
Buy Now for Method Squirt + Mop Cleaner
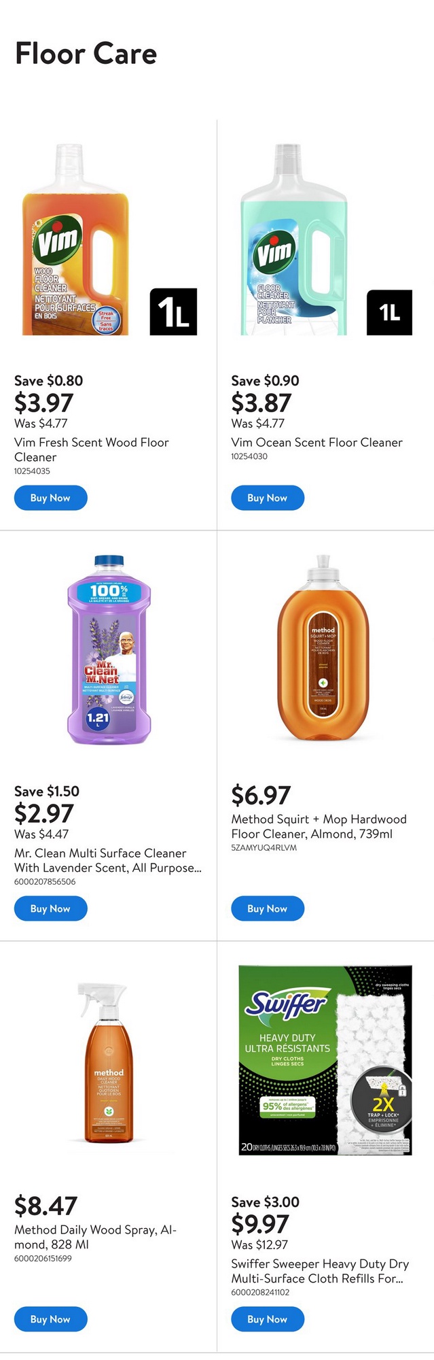click(x=267, y=908)
